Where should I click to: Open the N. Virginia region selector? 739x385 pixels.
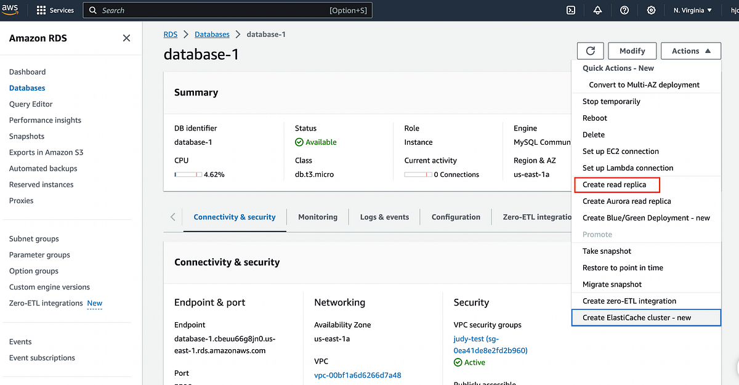tap(691, 10)
